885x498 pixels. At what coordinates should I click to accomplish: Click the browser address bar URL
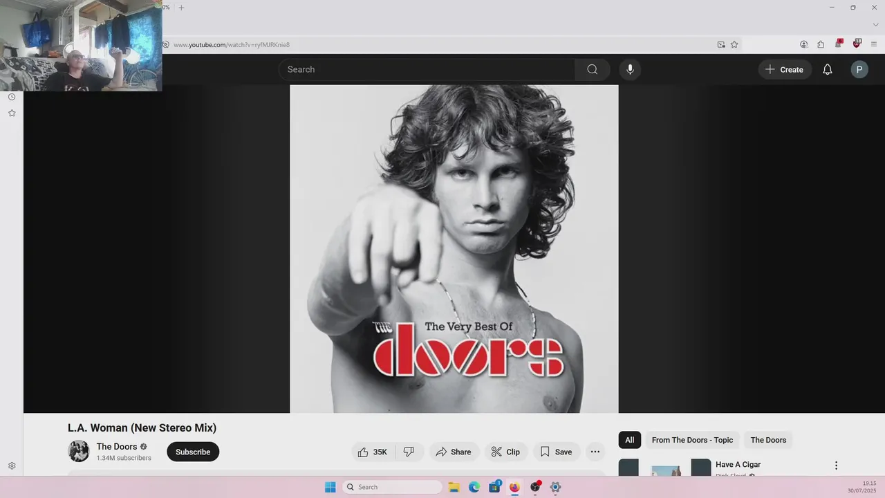click(x=232, y=44)
